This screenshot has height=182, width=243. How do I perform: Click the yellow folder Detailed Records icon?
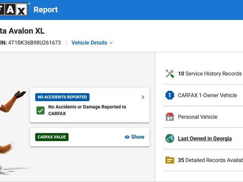[170, 160]
